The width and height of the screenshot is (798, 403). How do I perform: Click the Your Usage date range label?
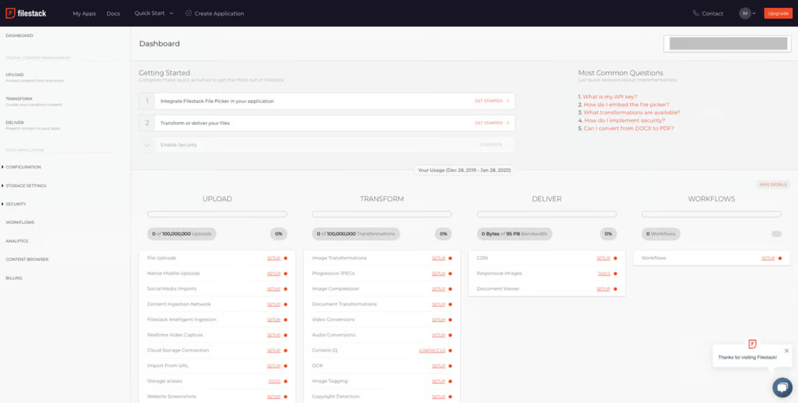pyautogui.click(x=464, y=170)
